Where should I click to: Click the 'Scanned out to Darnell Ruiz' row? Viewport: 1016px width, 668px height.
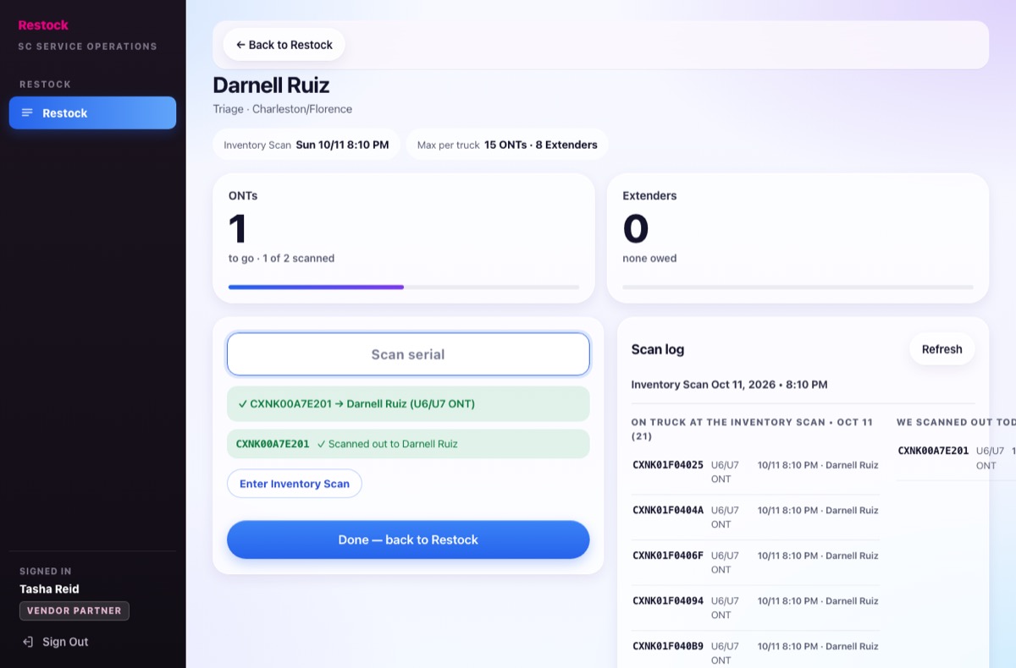[408, 444]
